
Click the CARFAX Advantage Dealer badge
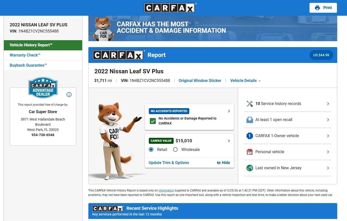tap(43, 88)
